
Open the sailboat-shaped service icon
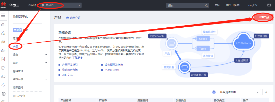[3, 85]
